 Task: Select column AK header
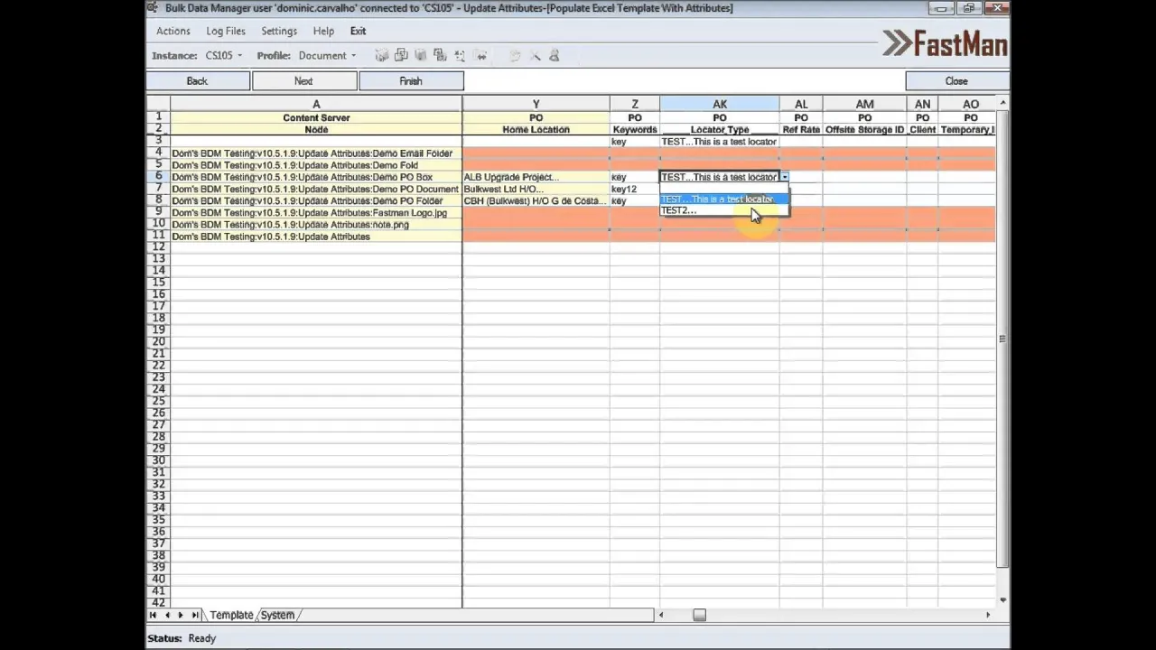click(x=720, y=105)
